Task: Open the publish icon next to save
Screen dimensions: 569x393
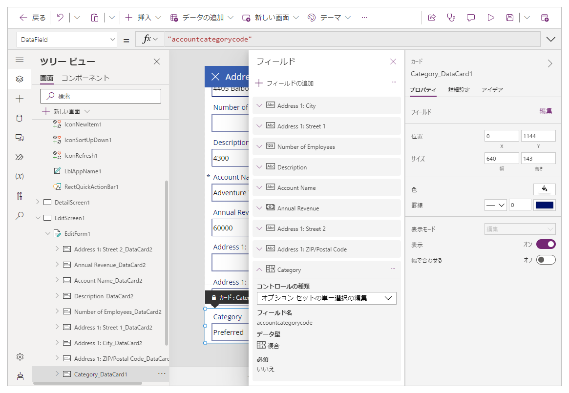Action: tap(545, 18)
